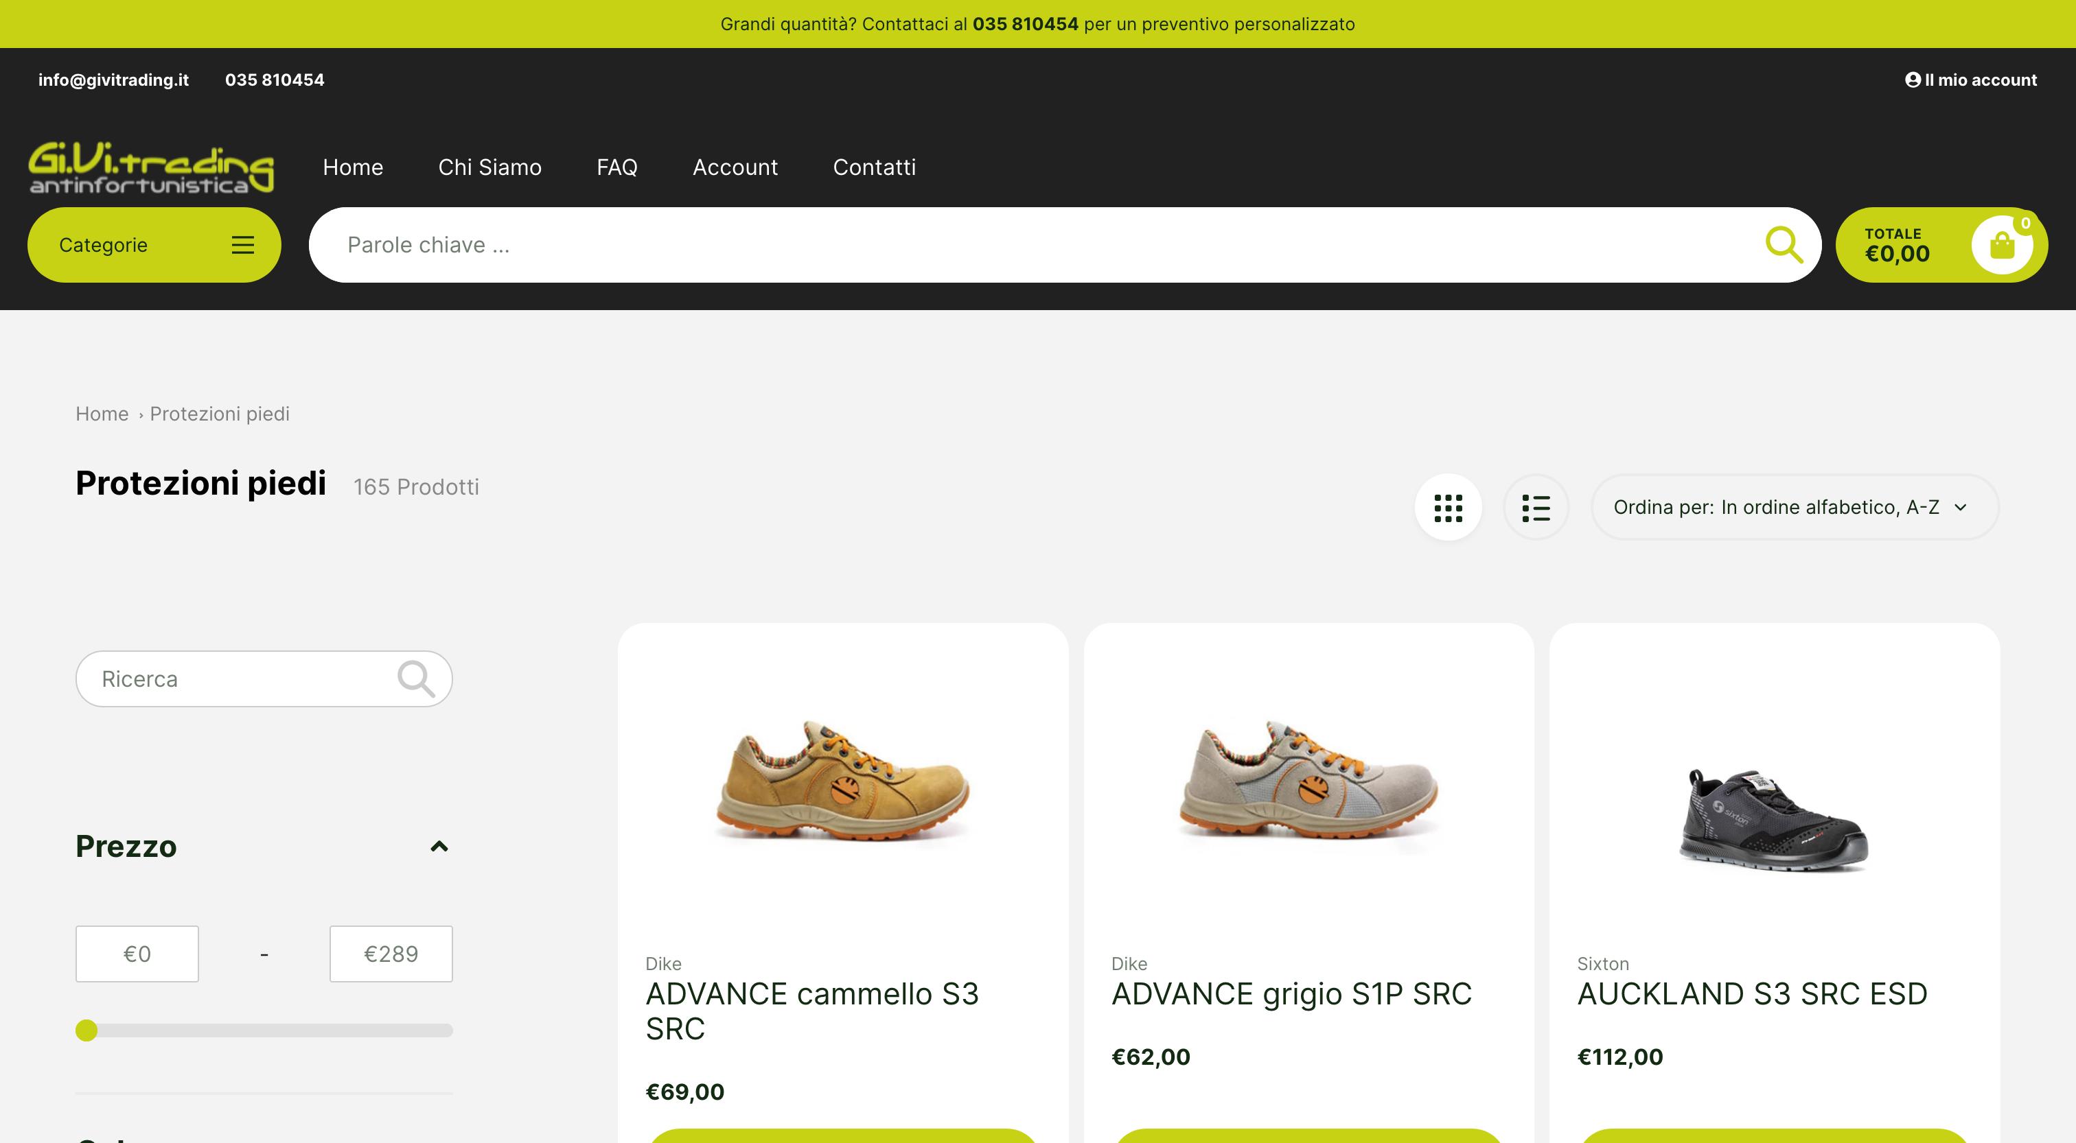
Task: Click Home in the breadcrumb
Action: [102, 414]
